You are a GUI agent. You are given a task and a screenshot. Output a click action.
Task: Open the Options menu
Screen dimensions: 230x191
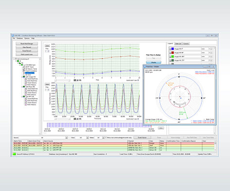tap(27, 38)
